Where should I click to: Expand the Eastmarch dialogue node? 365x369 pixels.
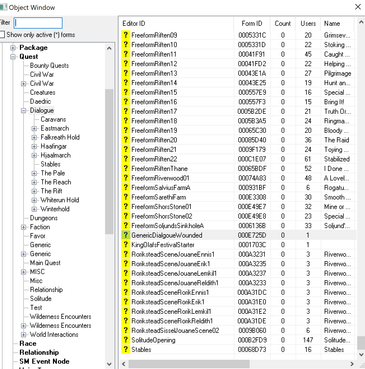pos(34,128)
